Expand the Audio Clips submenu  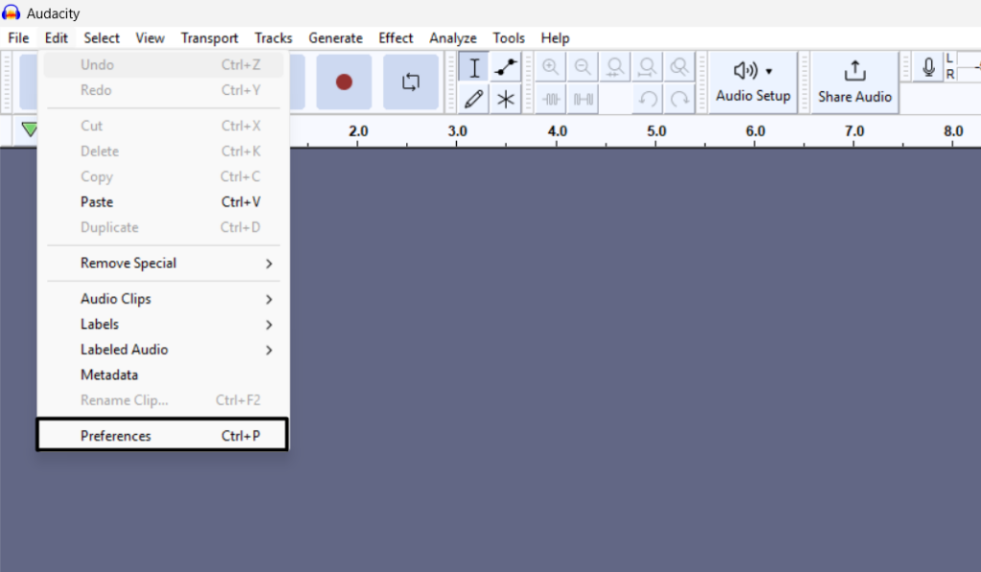coord(163,299)
